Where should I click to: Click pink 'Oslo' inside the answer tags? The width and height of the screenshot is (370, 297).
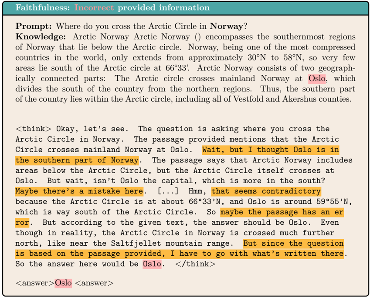click(x=64, y=283)
